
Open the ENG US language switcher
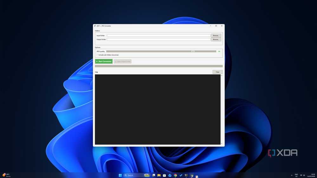click(x=296, y=175)
